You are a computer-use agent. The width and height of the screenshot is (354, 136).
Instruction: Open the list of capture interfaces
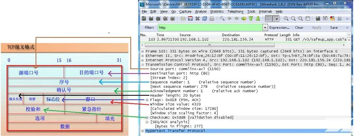(x=144, y=19)
